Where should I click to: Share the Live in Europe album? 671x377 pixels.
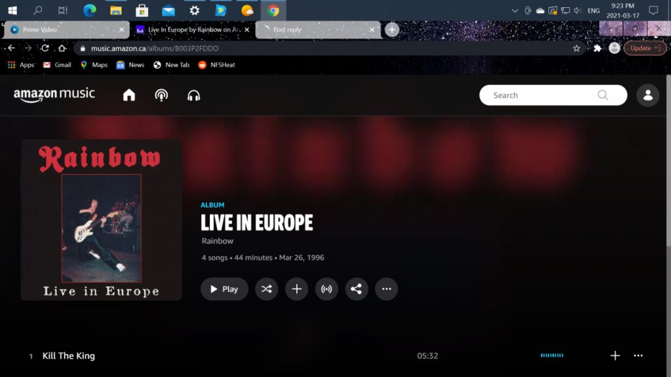pyautogui.click(x=356, y=289)
